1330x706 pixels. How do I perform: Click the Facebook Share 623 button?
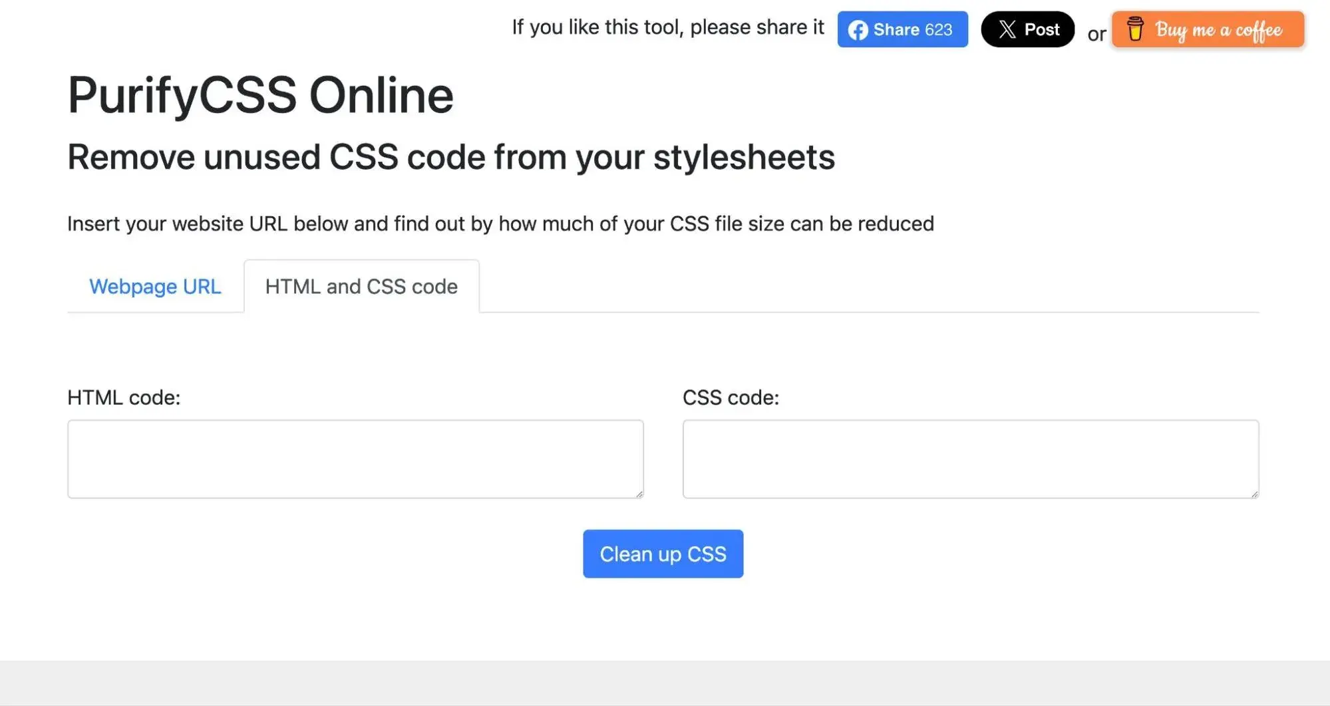coord(902,29)
